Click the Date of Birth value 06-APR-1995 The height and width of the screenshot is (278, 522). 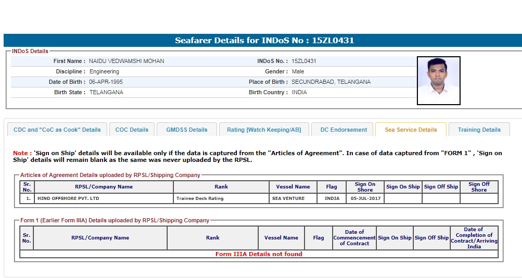(x=106, y=82)
